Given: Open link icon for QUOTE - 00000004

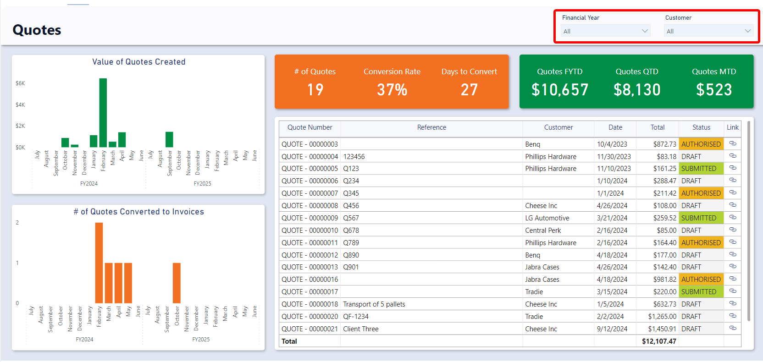Looking at the screenshot, I should 733,156.
